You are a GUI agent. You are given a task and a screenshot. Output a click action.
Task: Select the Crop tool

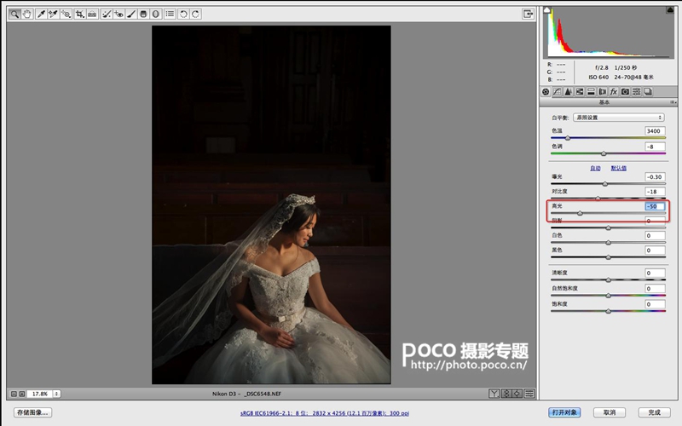point(79,14)
